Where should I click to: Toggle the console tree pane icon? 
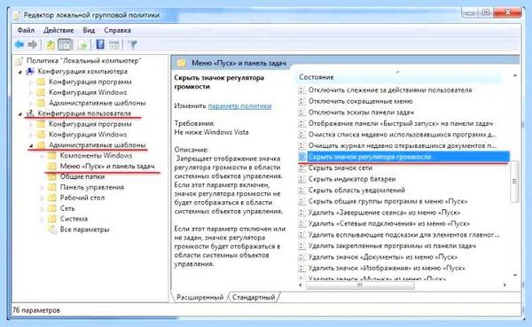[x=65, y=44]
